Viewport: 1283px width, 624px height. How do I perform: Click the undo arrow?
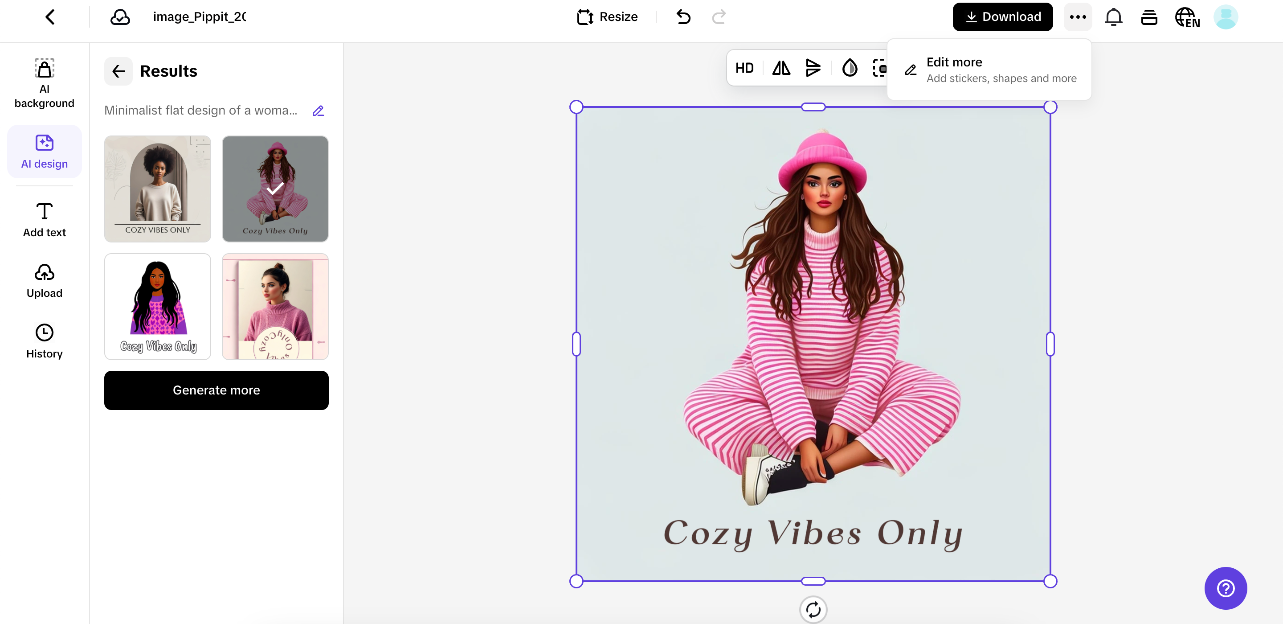click(x=683, y=17)
